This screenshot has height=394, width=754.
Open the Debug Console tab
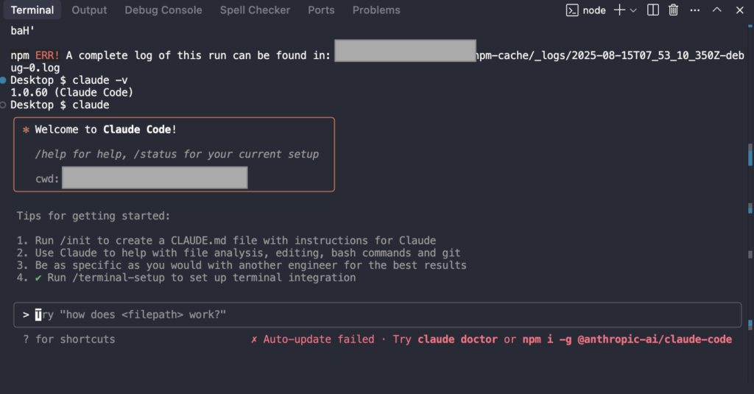[163, 10]
